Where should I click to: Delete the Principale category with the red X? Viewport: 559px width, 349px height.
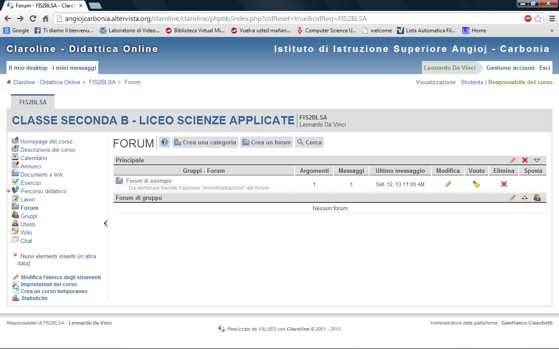click(x=525, y=161)
